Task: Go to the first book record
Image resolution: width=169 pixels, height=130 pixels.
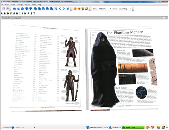Action: coord(56,9)
